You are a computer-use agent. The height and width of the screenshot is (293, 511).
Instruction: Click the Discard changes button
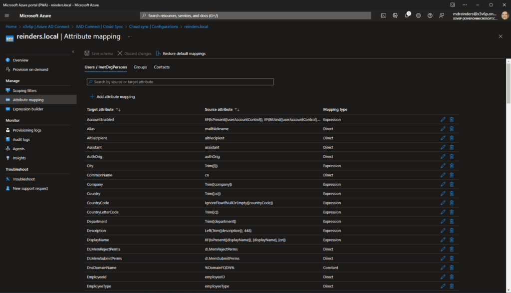pyautogui.click(x=135, y=53)
